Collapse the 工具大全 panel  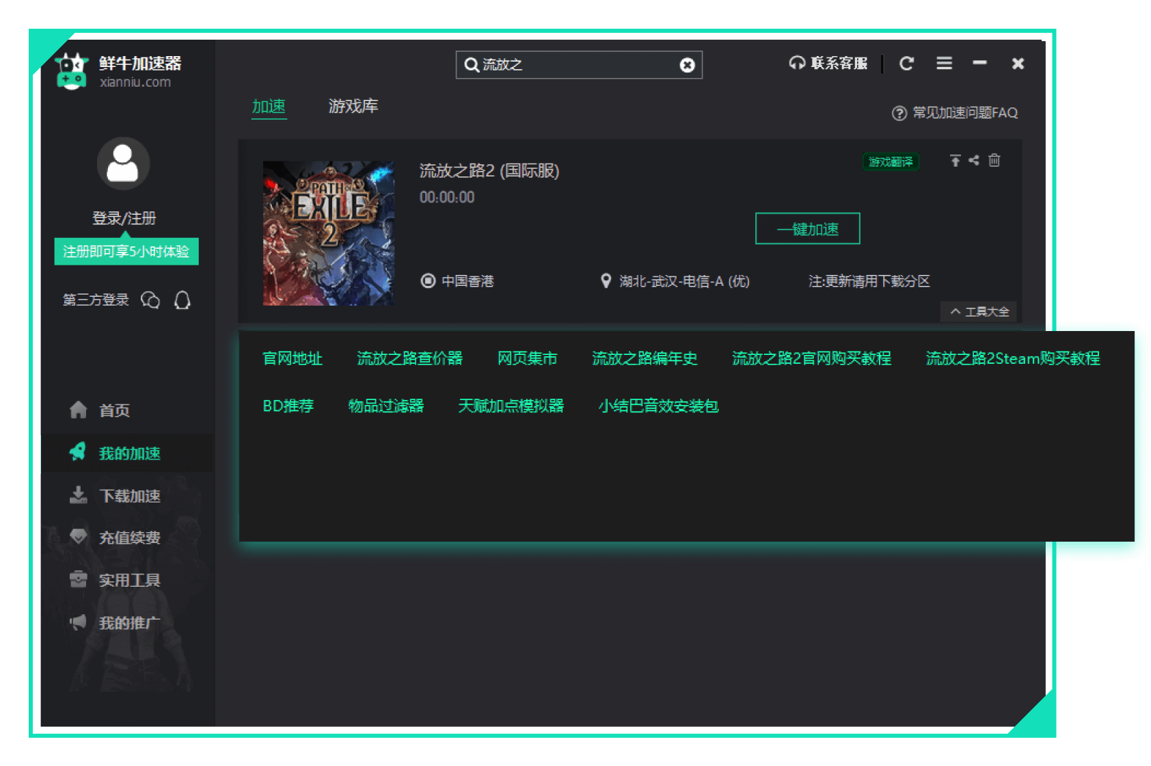(979, 312)
